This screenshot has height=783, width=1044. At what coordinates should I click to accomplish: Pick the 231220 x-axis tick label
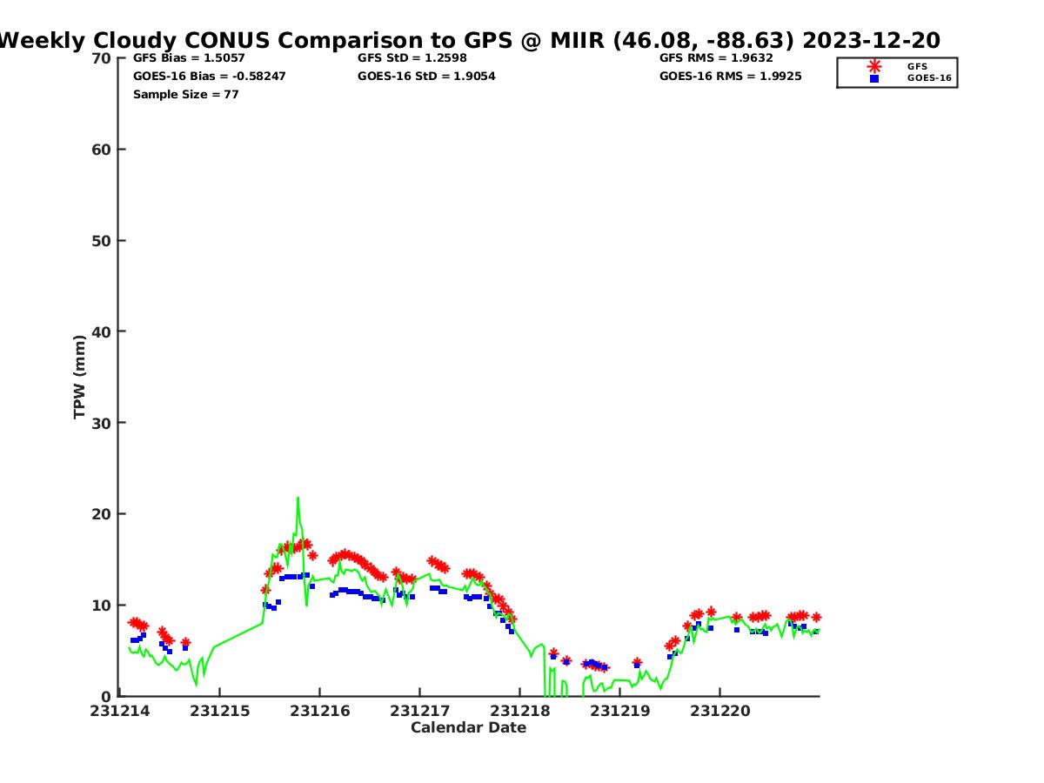click(719, 711)
